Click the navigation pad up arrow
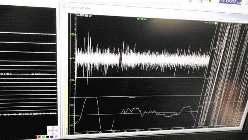This screenshot has height=140, width=248. [x=53, y=128]
